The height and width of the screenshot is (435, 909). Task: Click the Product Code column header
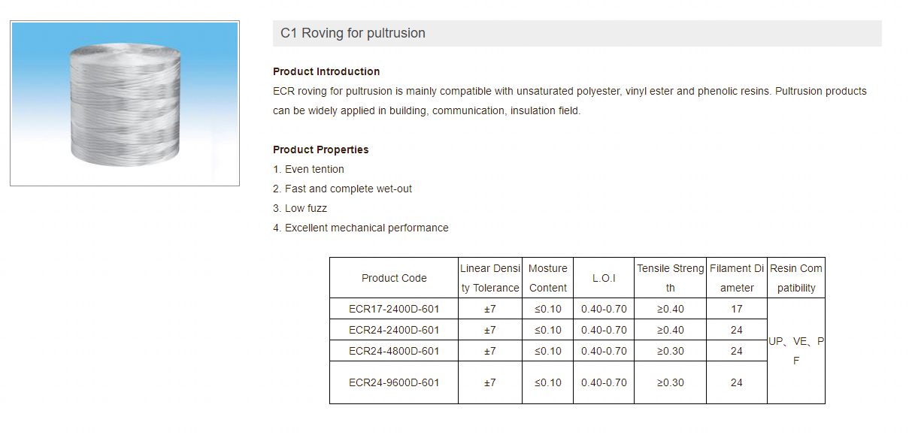pos(394,278)
